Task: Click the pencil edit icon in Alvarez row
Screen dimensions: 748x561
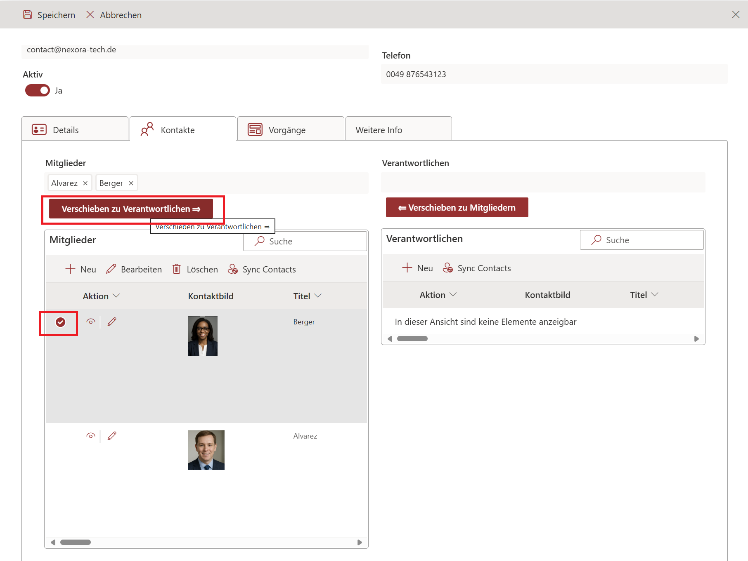Action: pyautogui.click(x=112, y=436)
